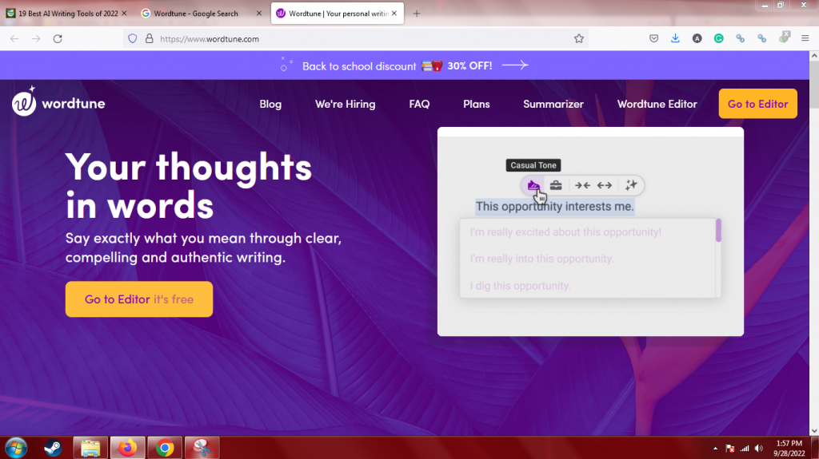Close the Google Search tab
819x459 pixels.
(x=259, y=14)
